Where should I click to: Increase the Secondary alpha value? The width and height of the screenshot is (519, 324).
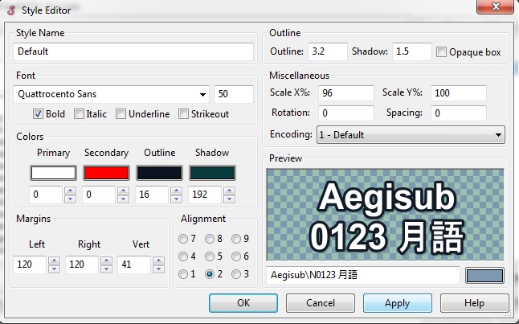click(x=123, y=191)
